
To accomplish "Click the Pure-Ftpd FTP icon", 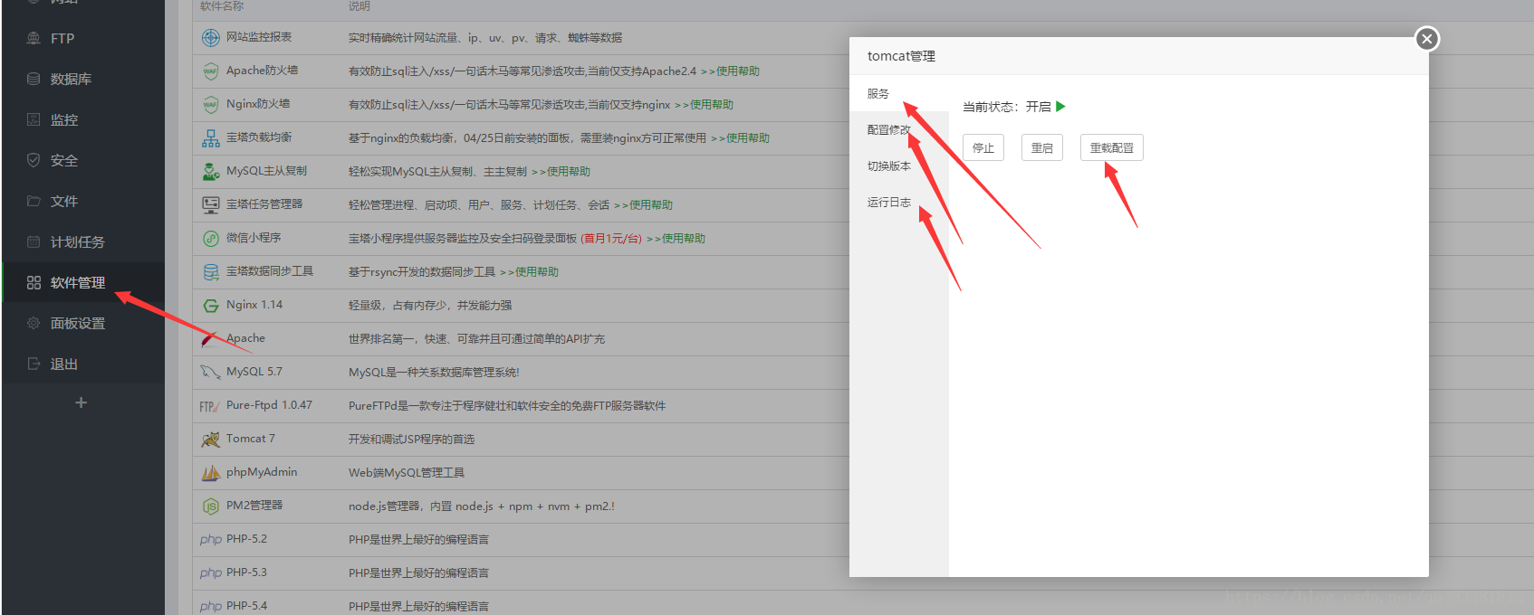I will (x=209, y=406).
